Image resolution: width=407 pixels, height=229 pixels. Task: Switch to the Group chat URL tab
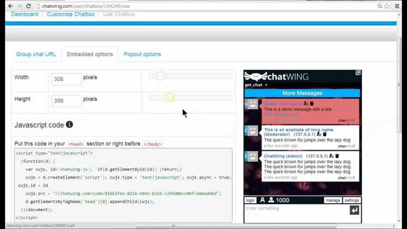[x=36, y=54]
